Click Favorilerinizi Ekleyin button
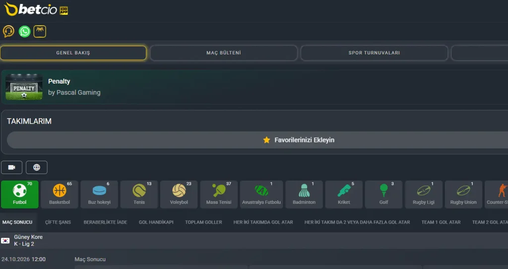The width and height of the screenshot is (508, 269). tap(257, 140)
